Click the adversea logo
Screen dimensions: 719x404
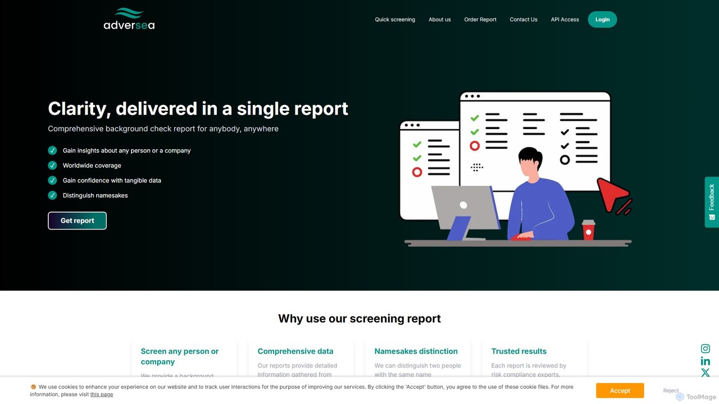coord(129,19)
